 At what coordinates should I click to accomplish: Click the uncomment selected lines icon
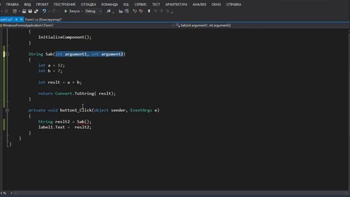click(141, 11)
